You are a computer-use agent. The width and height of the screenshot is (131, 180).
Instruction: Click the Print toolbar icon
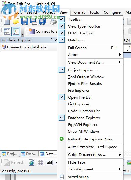coord(53,21)
